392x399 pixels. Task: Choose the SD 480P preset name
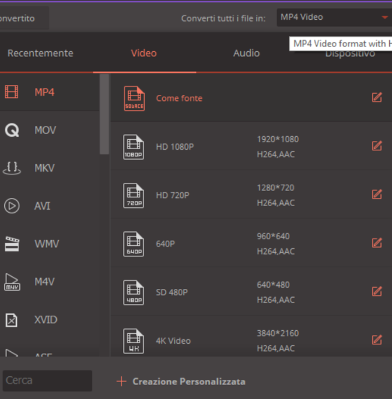(171, 292)
